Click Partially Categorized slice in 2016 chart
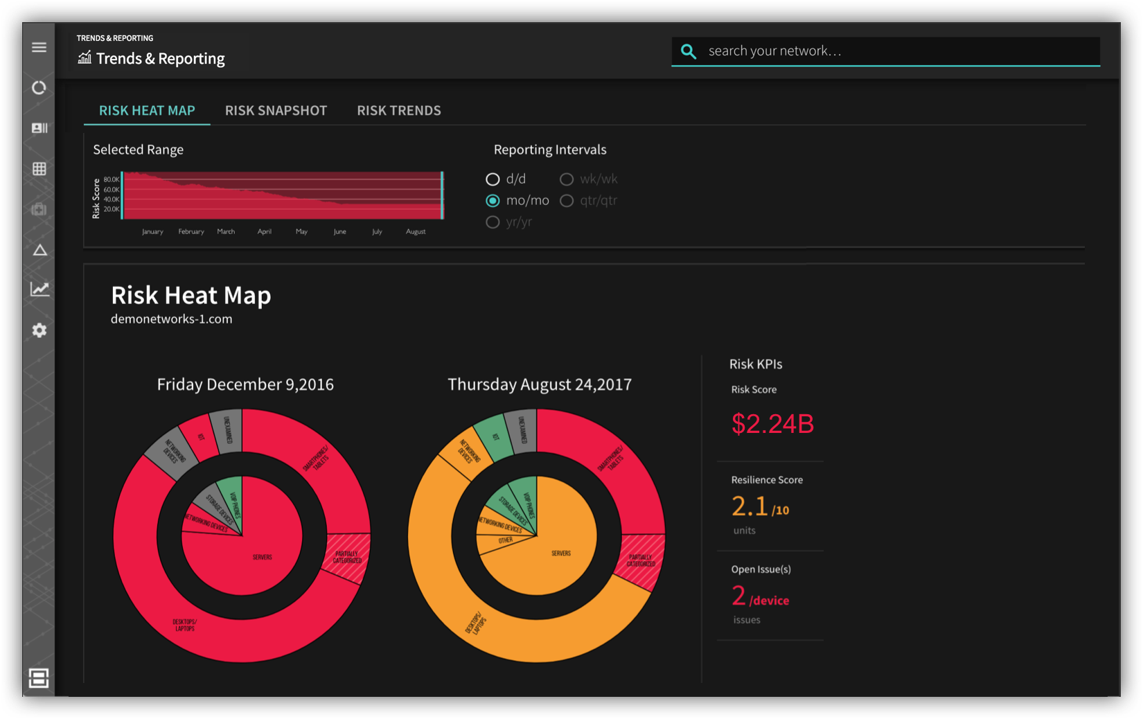1143x719 pixels. pyautogui.click(x=348, y=557)
